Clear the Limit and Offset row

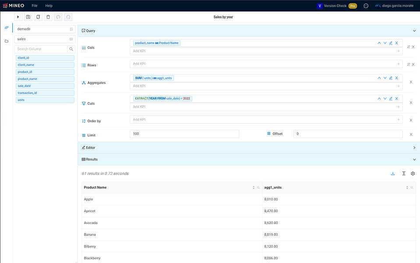(x=411, y=134)
